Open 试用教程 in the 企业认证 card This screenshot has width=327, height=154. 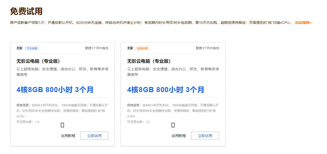point(179,136)
